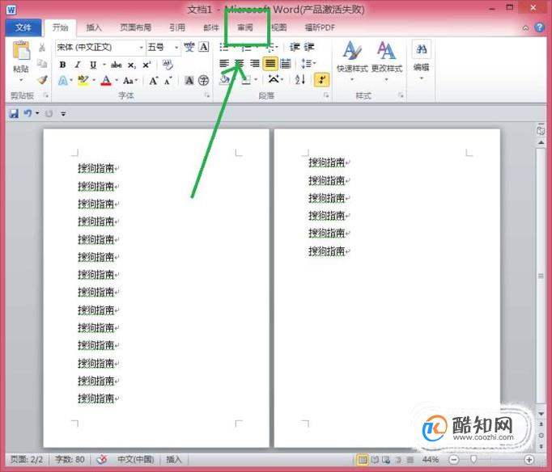Toggle superscript formatting
This screenshot has height=472, width=552.
tap(146, 65)
